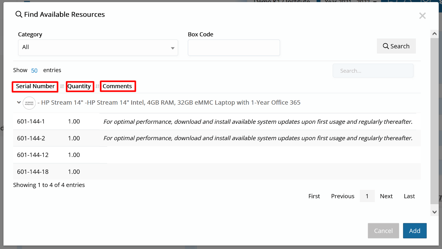
Task: Go to Previous page of results
Action: [x=343, y=196]
